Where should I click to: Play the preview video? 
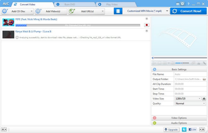pyautogui.click(x=154, y=63)
